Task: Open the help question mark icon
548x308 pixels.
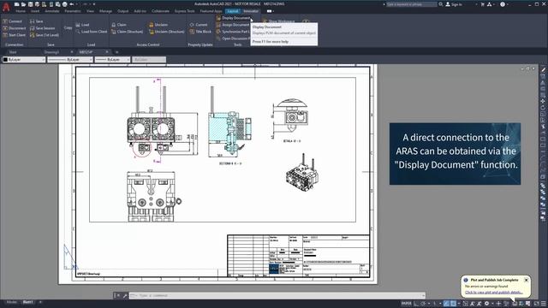Action: [503, 4]
